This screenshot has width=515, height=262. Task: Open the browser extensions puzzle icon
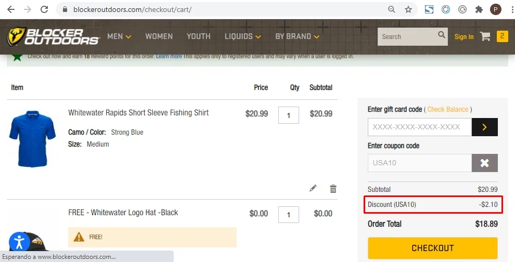pos(479,9)
